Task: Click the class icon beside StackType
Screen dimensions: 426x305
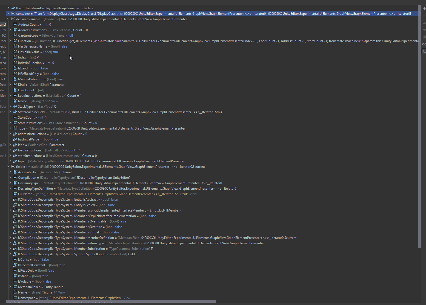Action: point(15,106)
